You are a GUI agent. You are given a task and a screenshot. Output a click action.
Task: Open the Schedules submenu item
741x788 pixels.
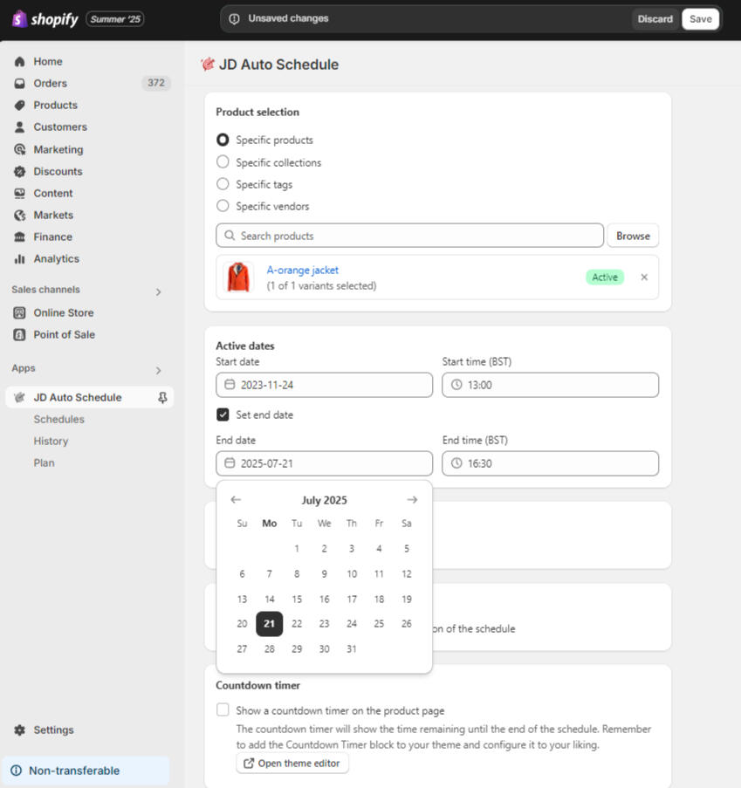(x=59, y=419)
